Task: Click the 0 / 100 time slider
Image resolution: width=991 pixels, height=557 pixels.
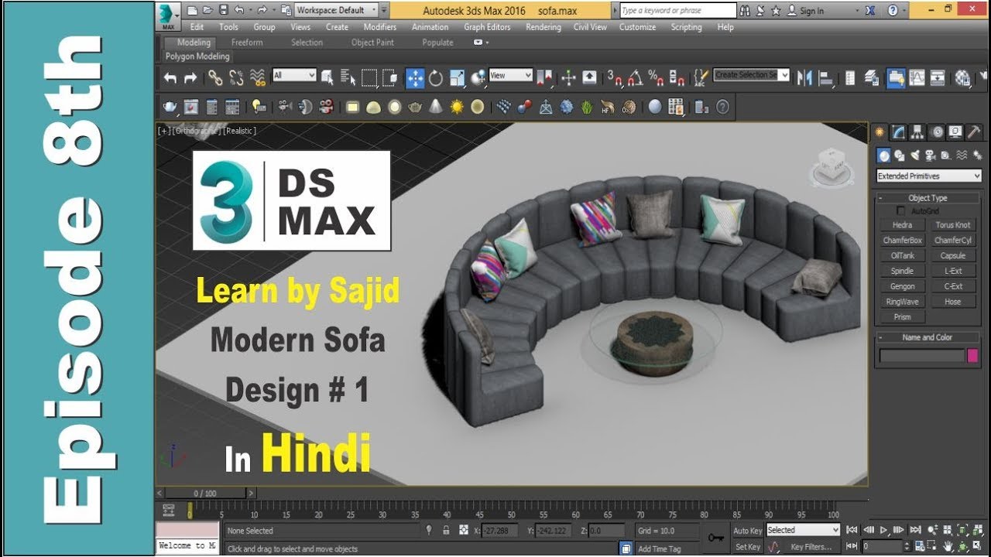Action: tap(206, 493)
